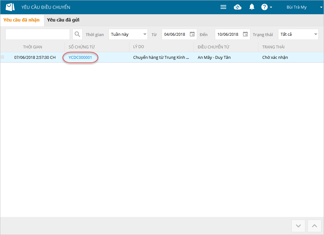Click the up arrow button at bottom
This screenshot has width=324, height=235.
[x=314, y=226]
